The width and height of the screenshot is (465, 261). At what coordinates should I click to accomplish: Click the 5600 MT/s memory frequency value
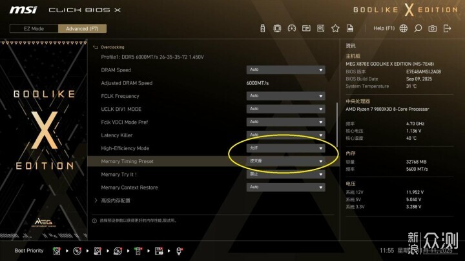417,169
